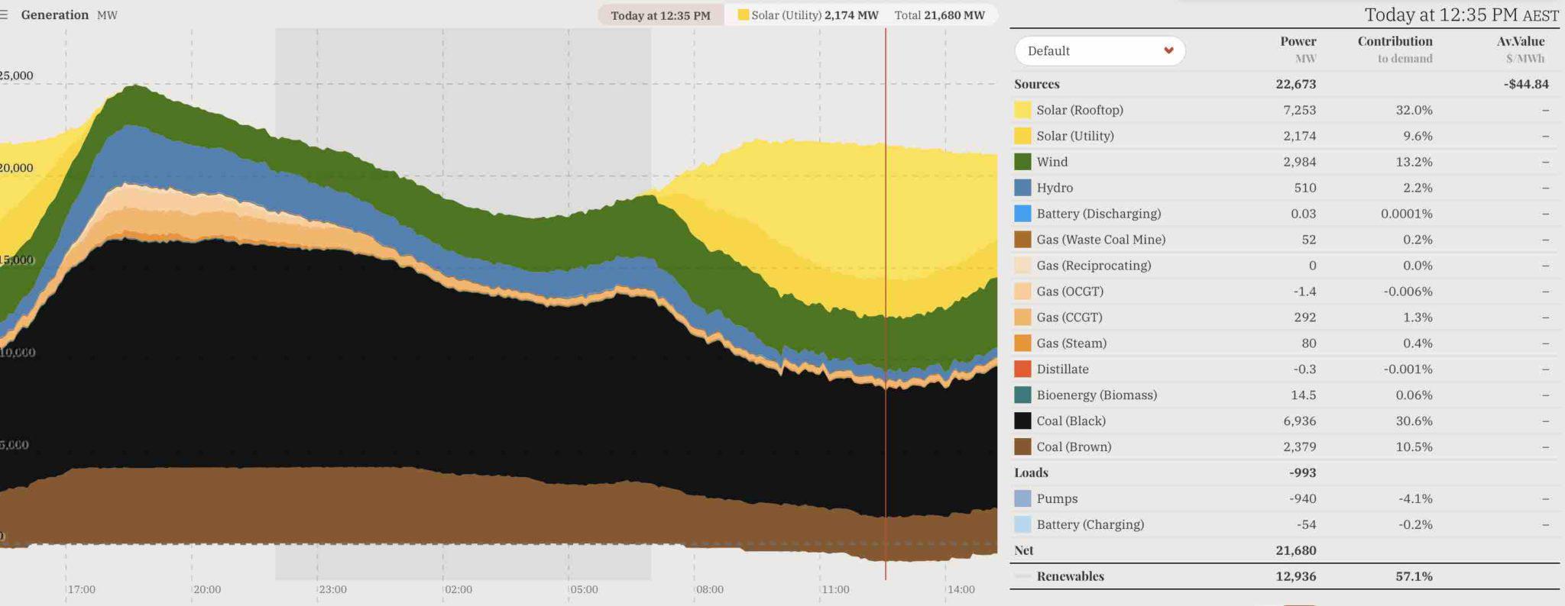
Task: Click the Renewables summary row
Action: pyautogui.click(x=1285, y=576)
